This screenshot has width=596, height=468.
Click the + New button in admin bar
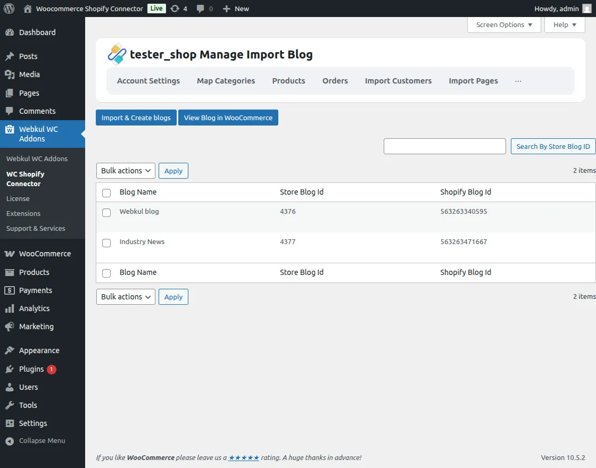click(236, 9)
